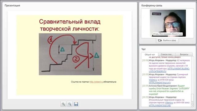This screenshot has width=197, height=111.
Task: Click the presenter's webcam video feed
Action: tap(168, 23)
